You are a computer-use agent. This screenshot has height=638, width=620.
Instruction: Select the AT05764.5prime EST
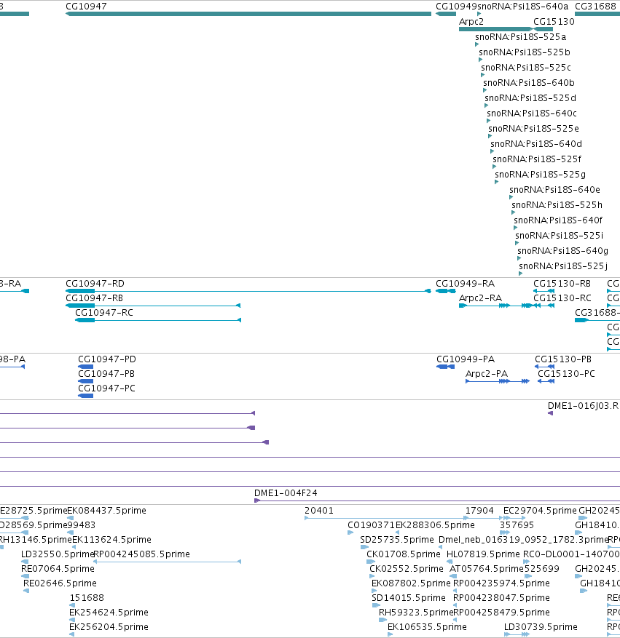[453, 577]
